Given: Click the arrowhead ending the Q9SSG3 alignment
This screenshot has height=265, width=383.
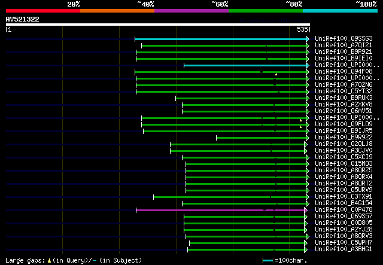Looking at the screenshot, I should point(308,39).
